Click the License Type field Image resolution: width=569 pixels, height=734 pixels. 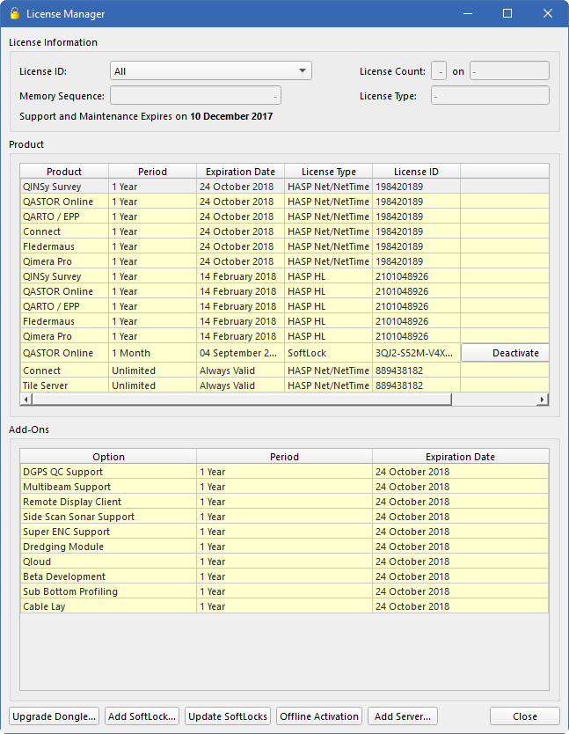pyautogui.click(x=490, y=96)
